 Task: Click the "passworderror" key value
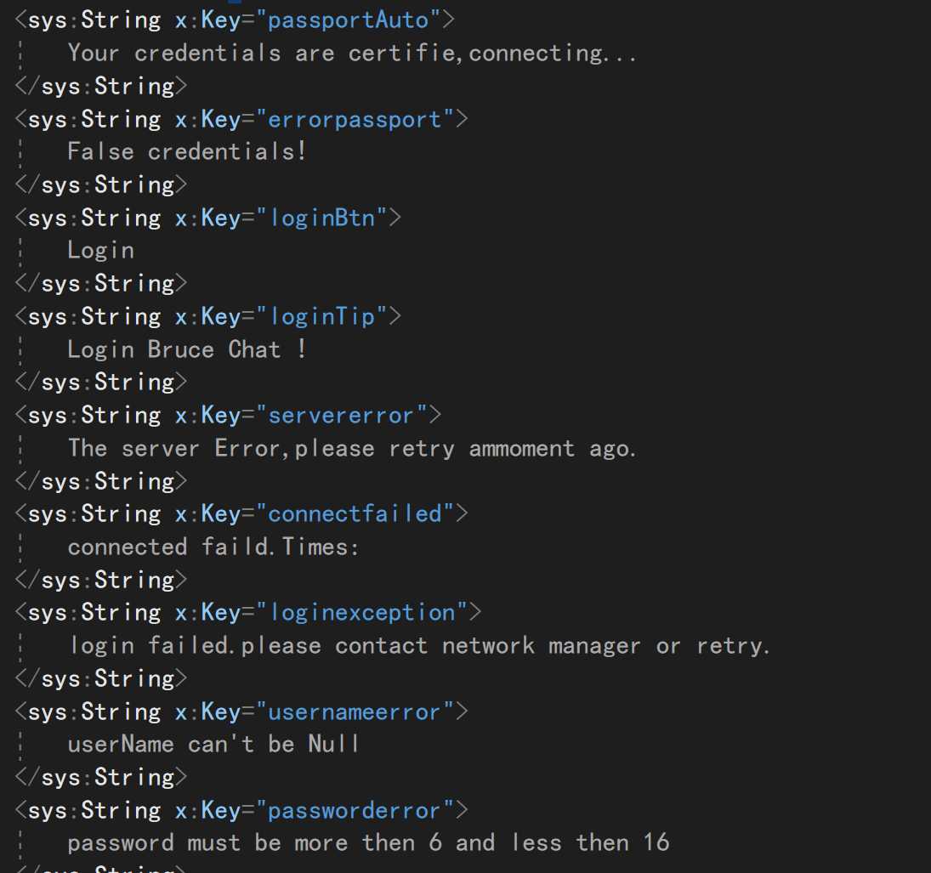point(355,811)
